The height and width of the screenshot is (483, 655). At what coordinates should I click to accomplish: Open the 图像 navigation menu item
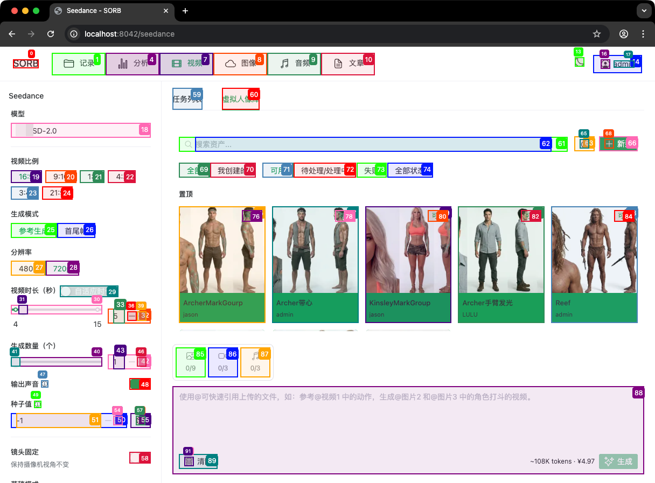[x=240, y=64]
